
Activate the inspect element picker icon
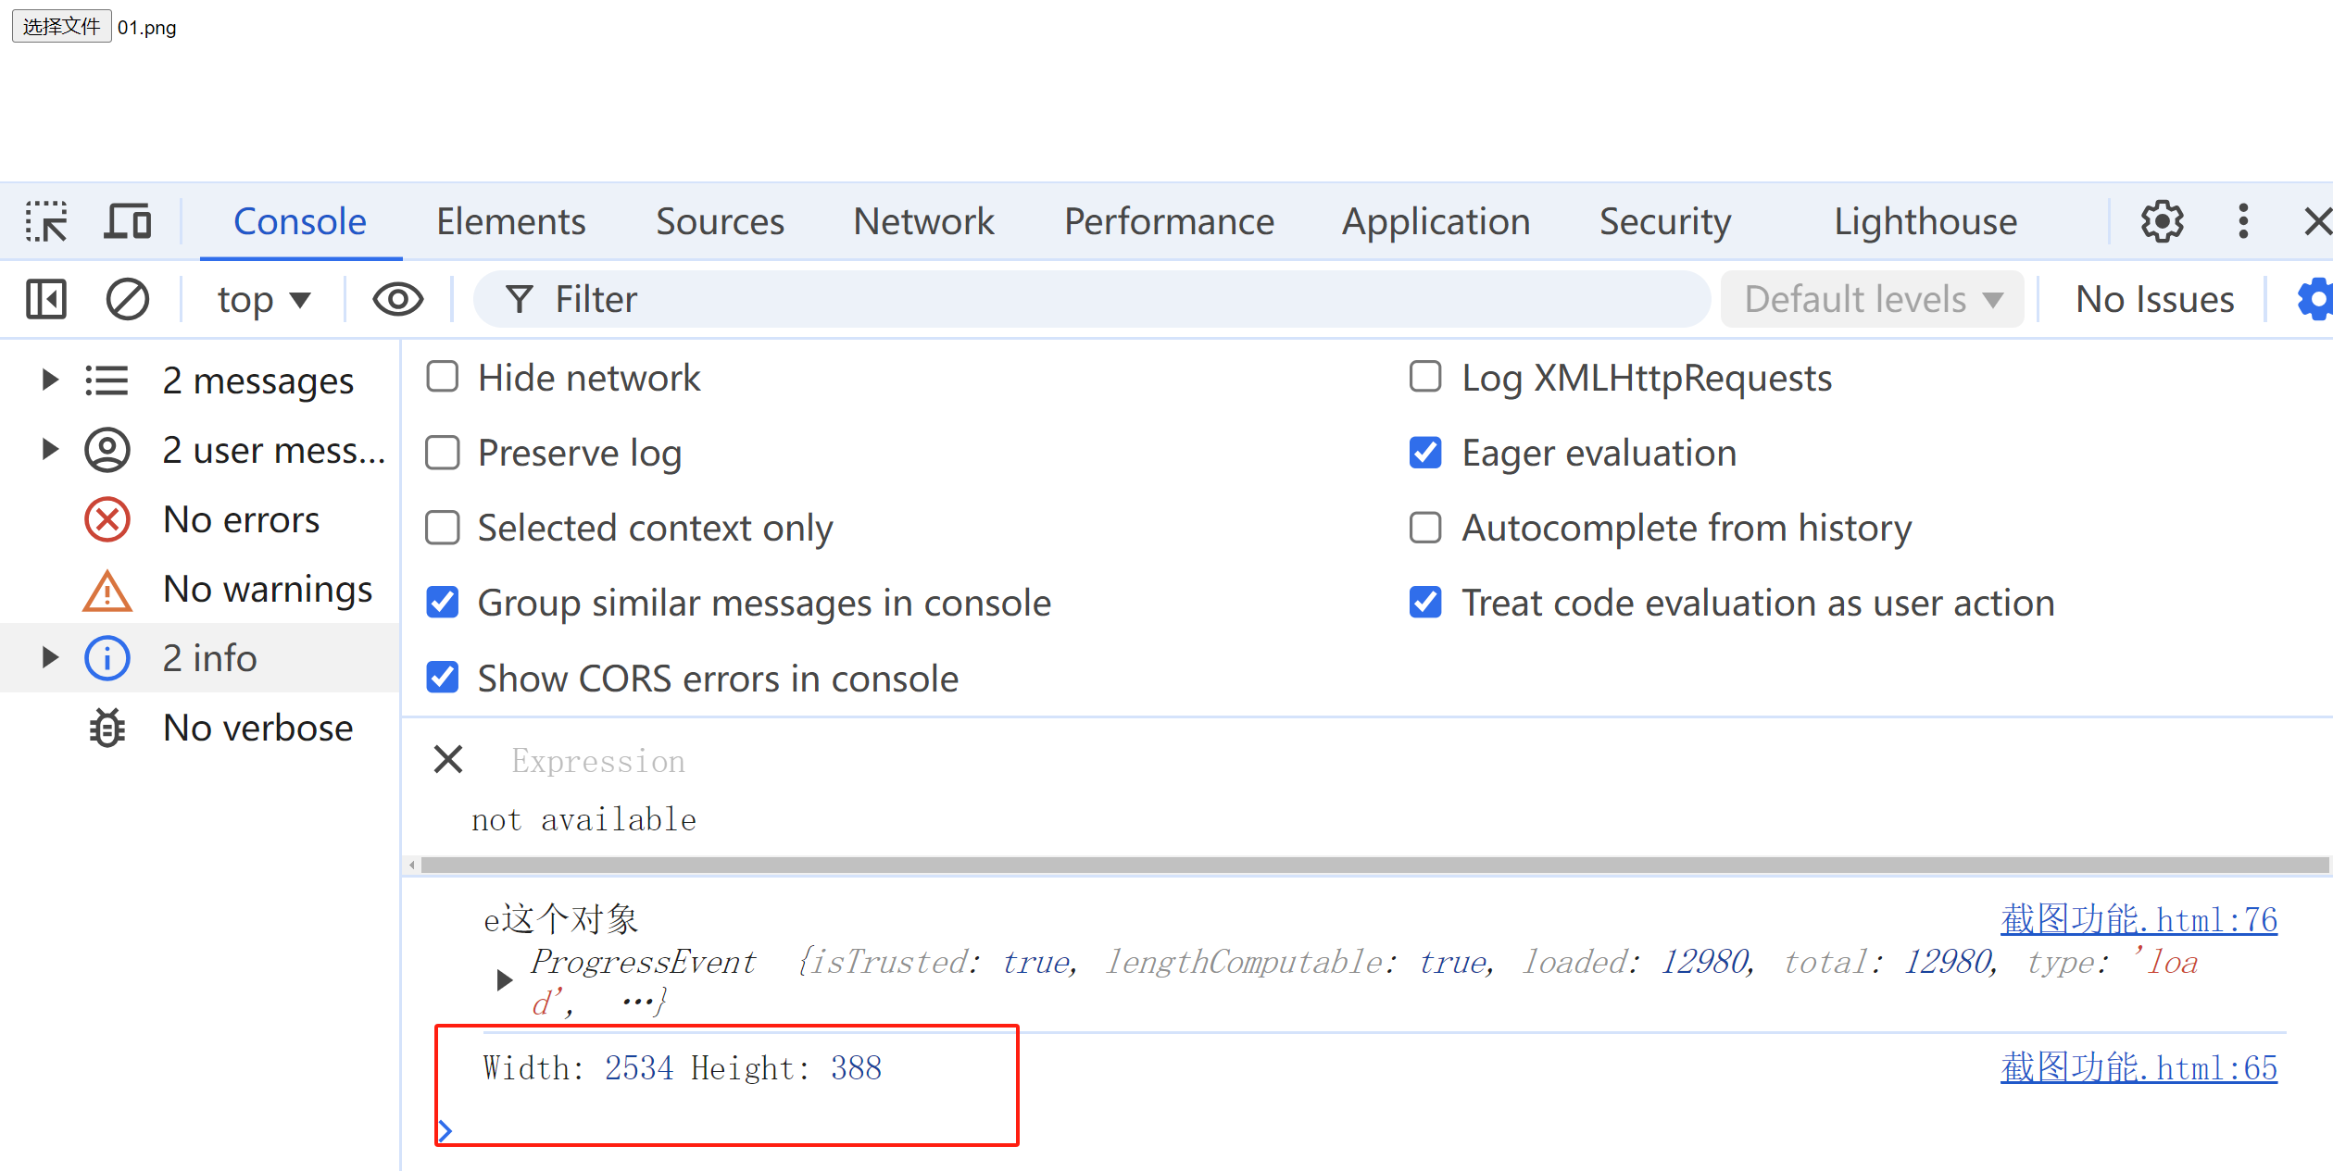46,222
